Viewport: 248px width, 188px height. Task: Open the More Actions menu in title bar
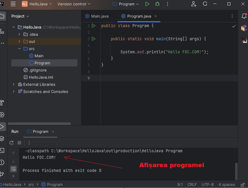tap(168, 4)
